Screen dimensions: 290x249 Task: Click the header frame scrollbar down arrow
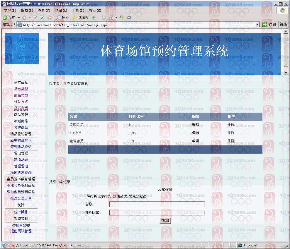286,73
